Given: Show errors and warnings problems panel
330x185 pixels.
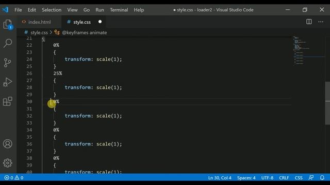Looking at the screenshot, I should pos(14,178).
